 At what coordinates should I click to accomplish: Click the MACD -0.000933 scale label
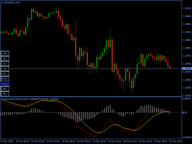187,138
